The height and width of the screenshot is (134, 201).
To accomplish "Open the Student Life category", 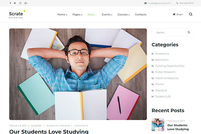I will 163,97.
